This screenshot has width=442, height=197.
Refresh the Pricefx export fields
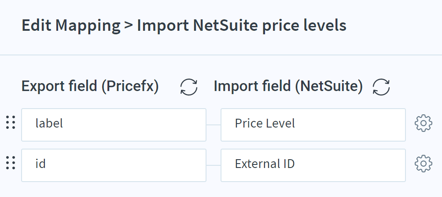coord(188,87)
